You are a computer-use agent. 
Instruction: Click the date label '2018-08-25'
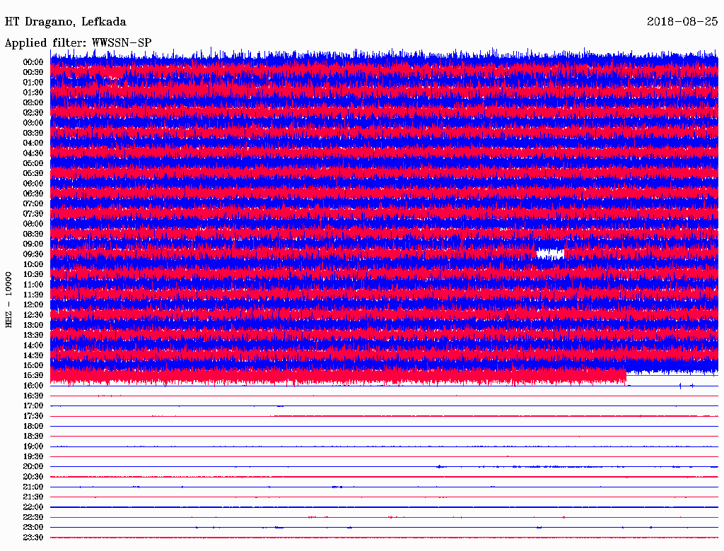682,21
